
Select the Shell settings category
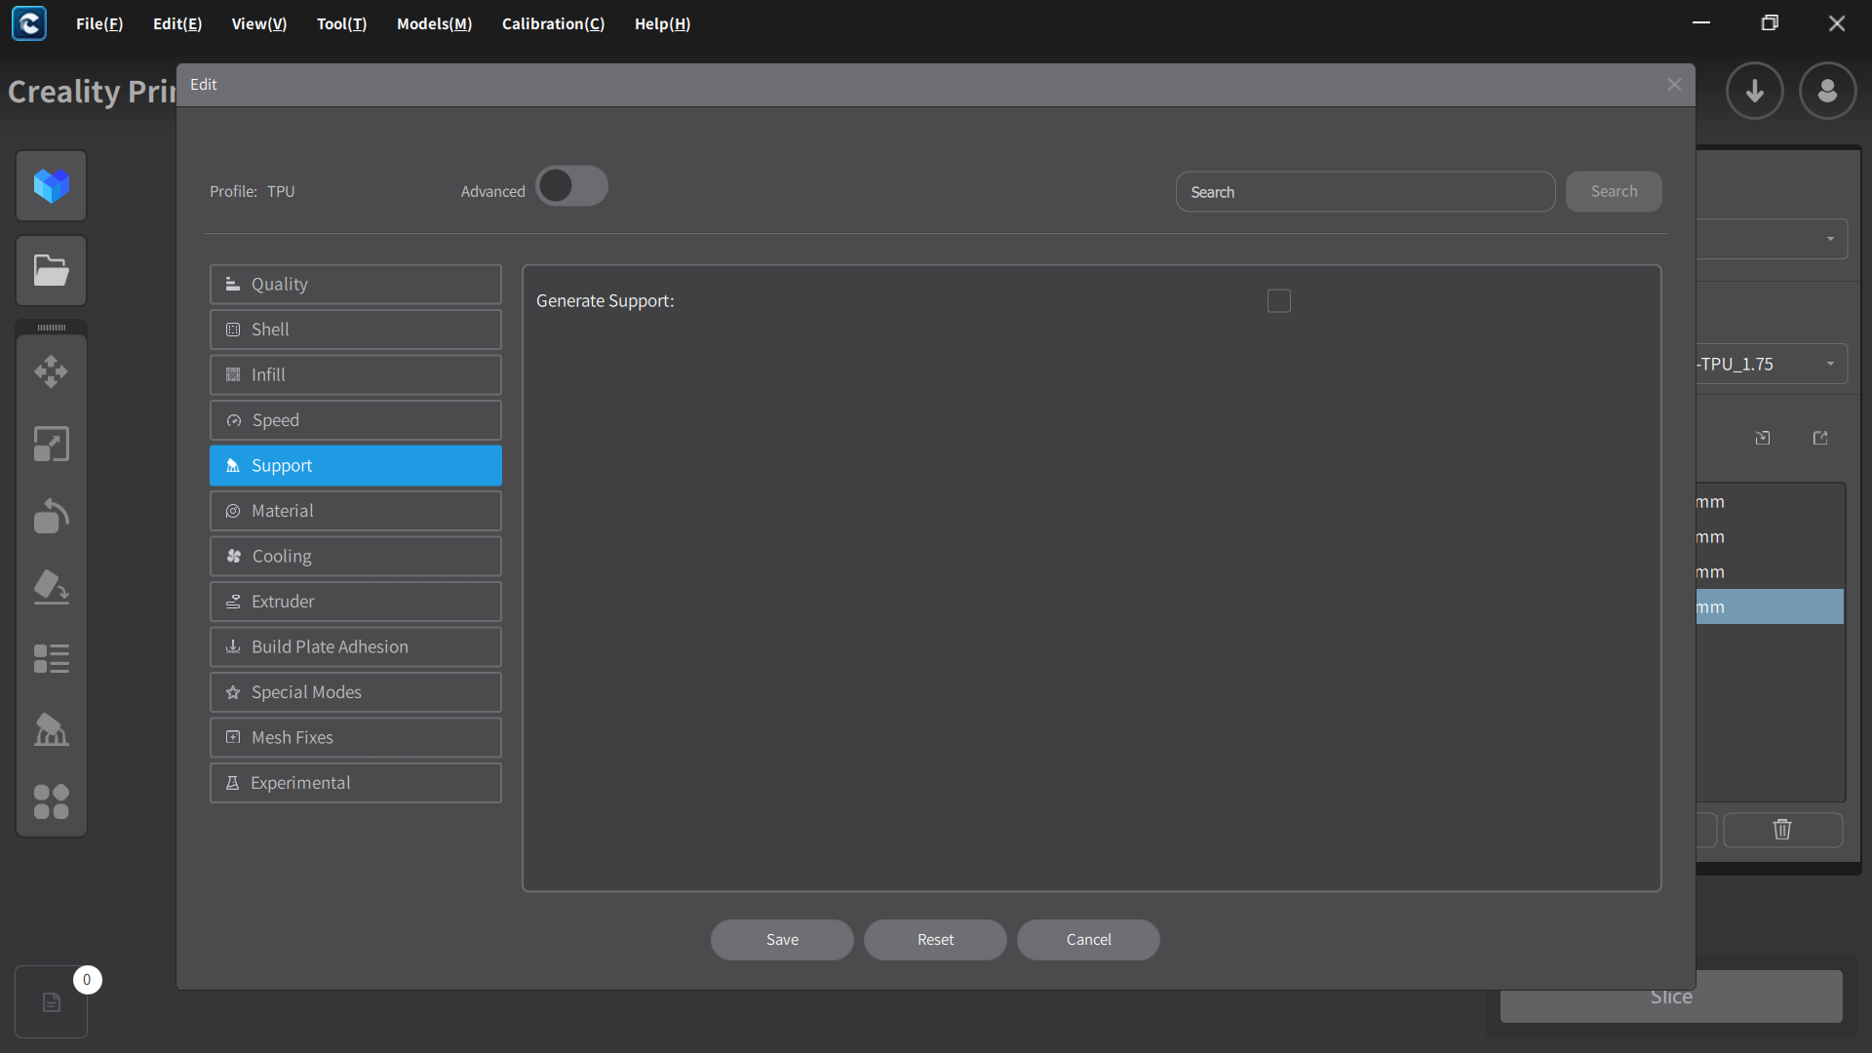(356, 330)
